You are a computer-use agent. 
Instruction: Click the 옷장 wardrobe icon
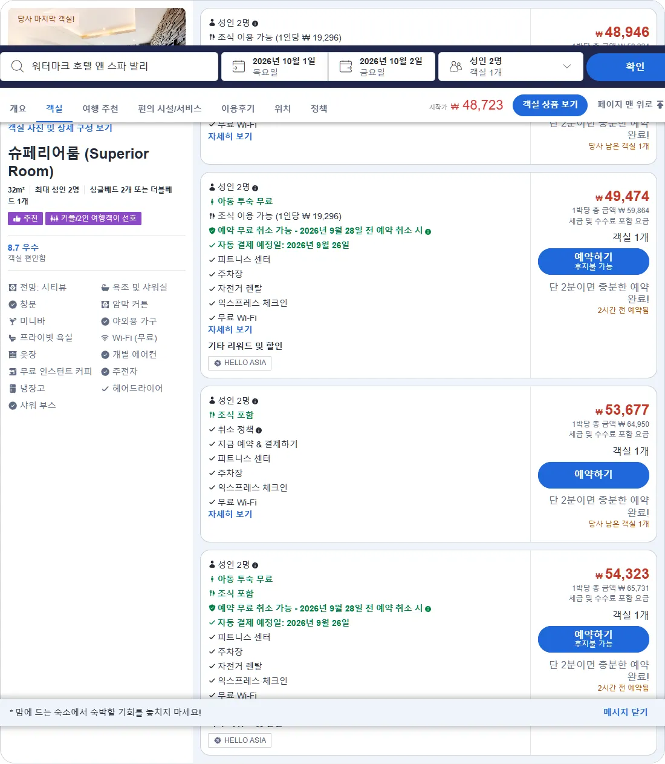pyautogui.click(x=13, y=355)
